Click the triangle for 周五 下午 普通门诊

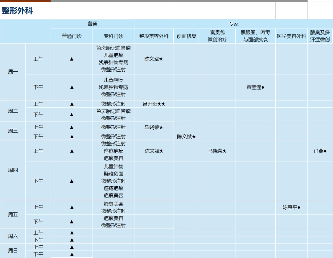pos(72,222)
